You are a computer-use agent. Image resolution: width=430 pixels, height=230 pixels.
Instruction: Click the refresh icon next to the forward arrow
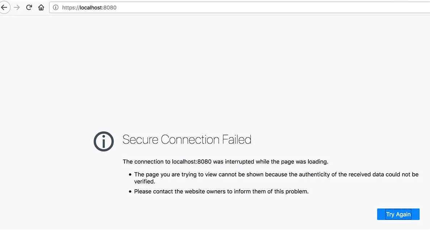coord(29,7)
